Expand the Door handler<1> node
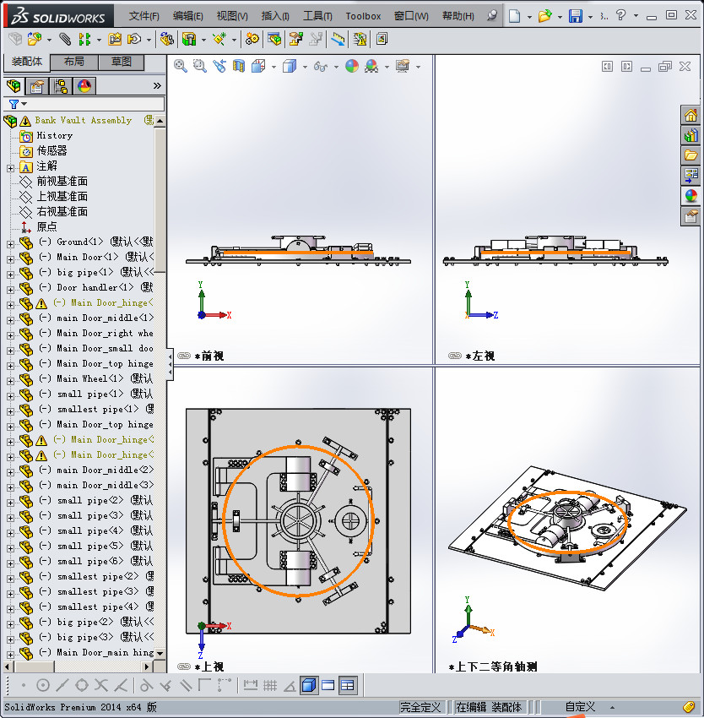704x718 pixels. [10, 290]
